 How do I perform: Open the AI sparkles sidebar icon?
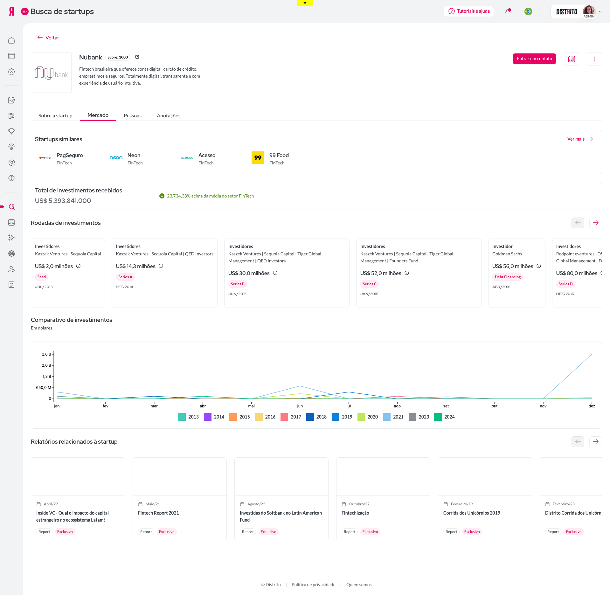[x=11, y=238]
